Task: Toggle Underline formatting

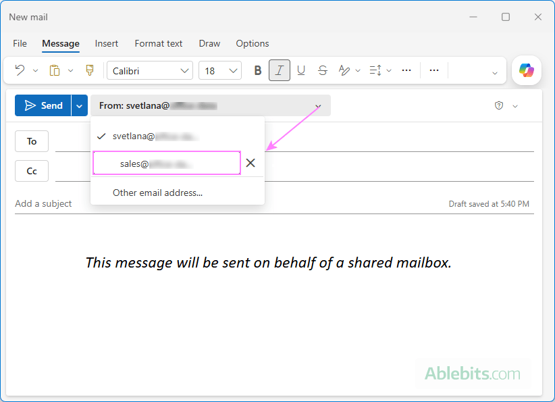Action: (x=301, y=70)
